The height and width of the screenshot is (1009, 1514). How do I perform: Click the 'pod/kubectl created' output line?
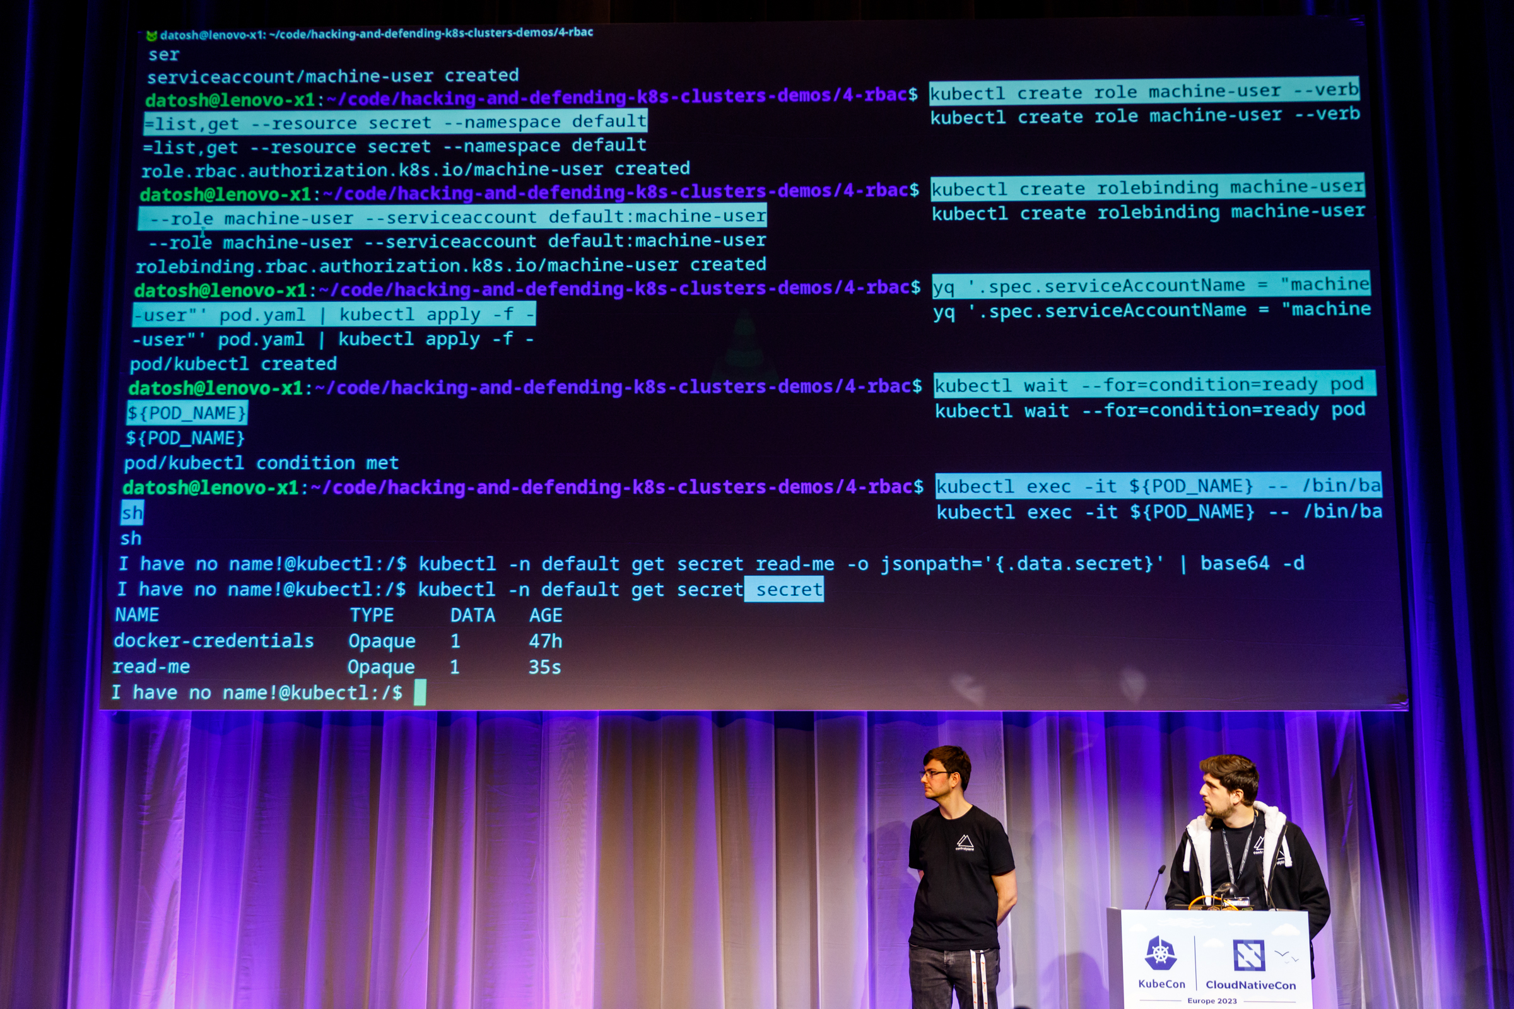[233, 364]
